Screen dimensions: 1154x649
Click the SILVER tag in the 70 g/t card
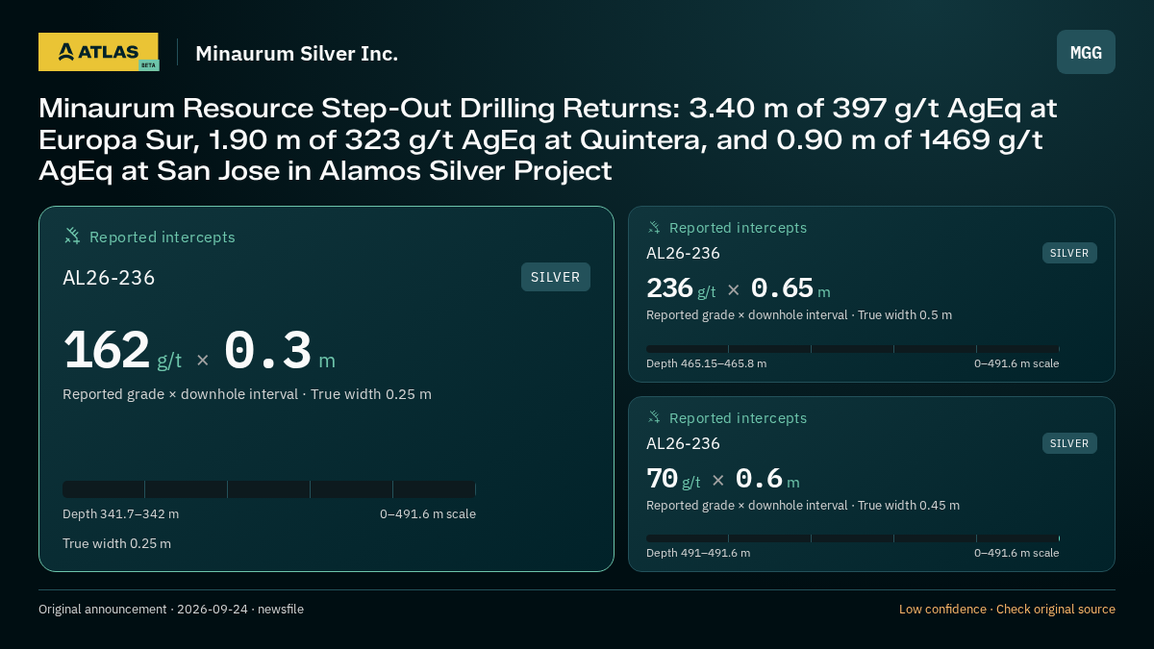click(1069, 443)
